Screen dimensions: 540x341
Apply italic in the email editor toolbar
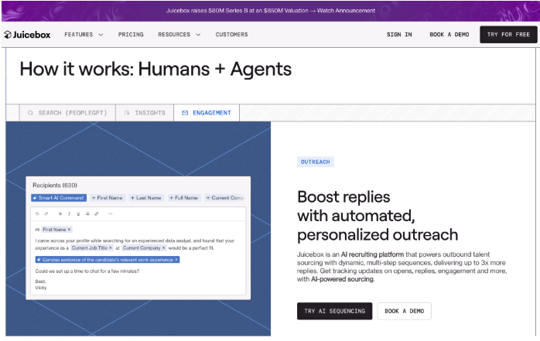[69, 213]
